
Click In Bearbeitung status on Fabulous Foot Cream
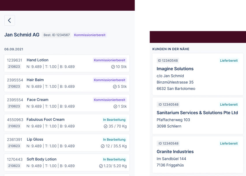[x=114, y=120]
